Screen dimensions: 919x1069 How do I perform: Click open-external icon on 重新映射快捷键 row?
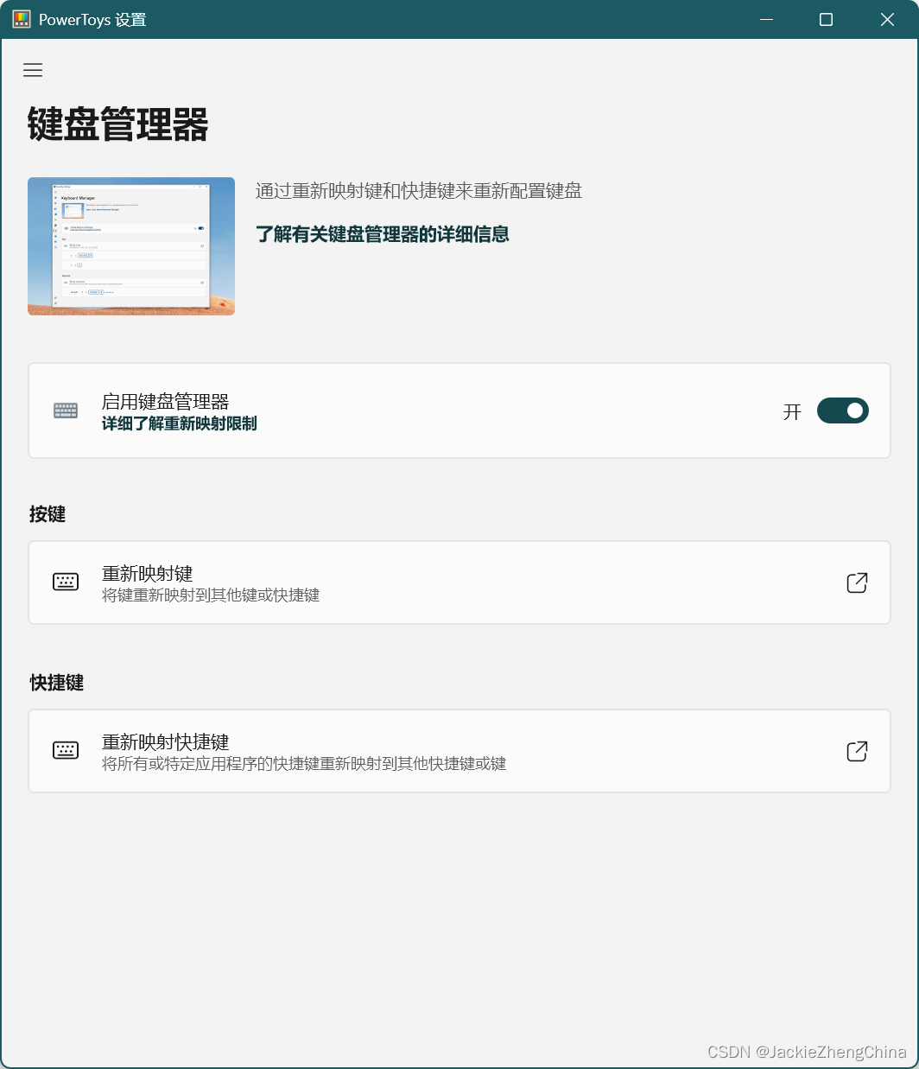tap(857, 751)
